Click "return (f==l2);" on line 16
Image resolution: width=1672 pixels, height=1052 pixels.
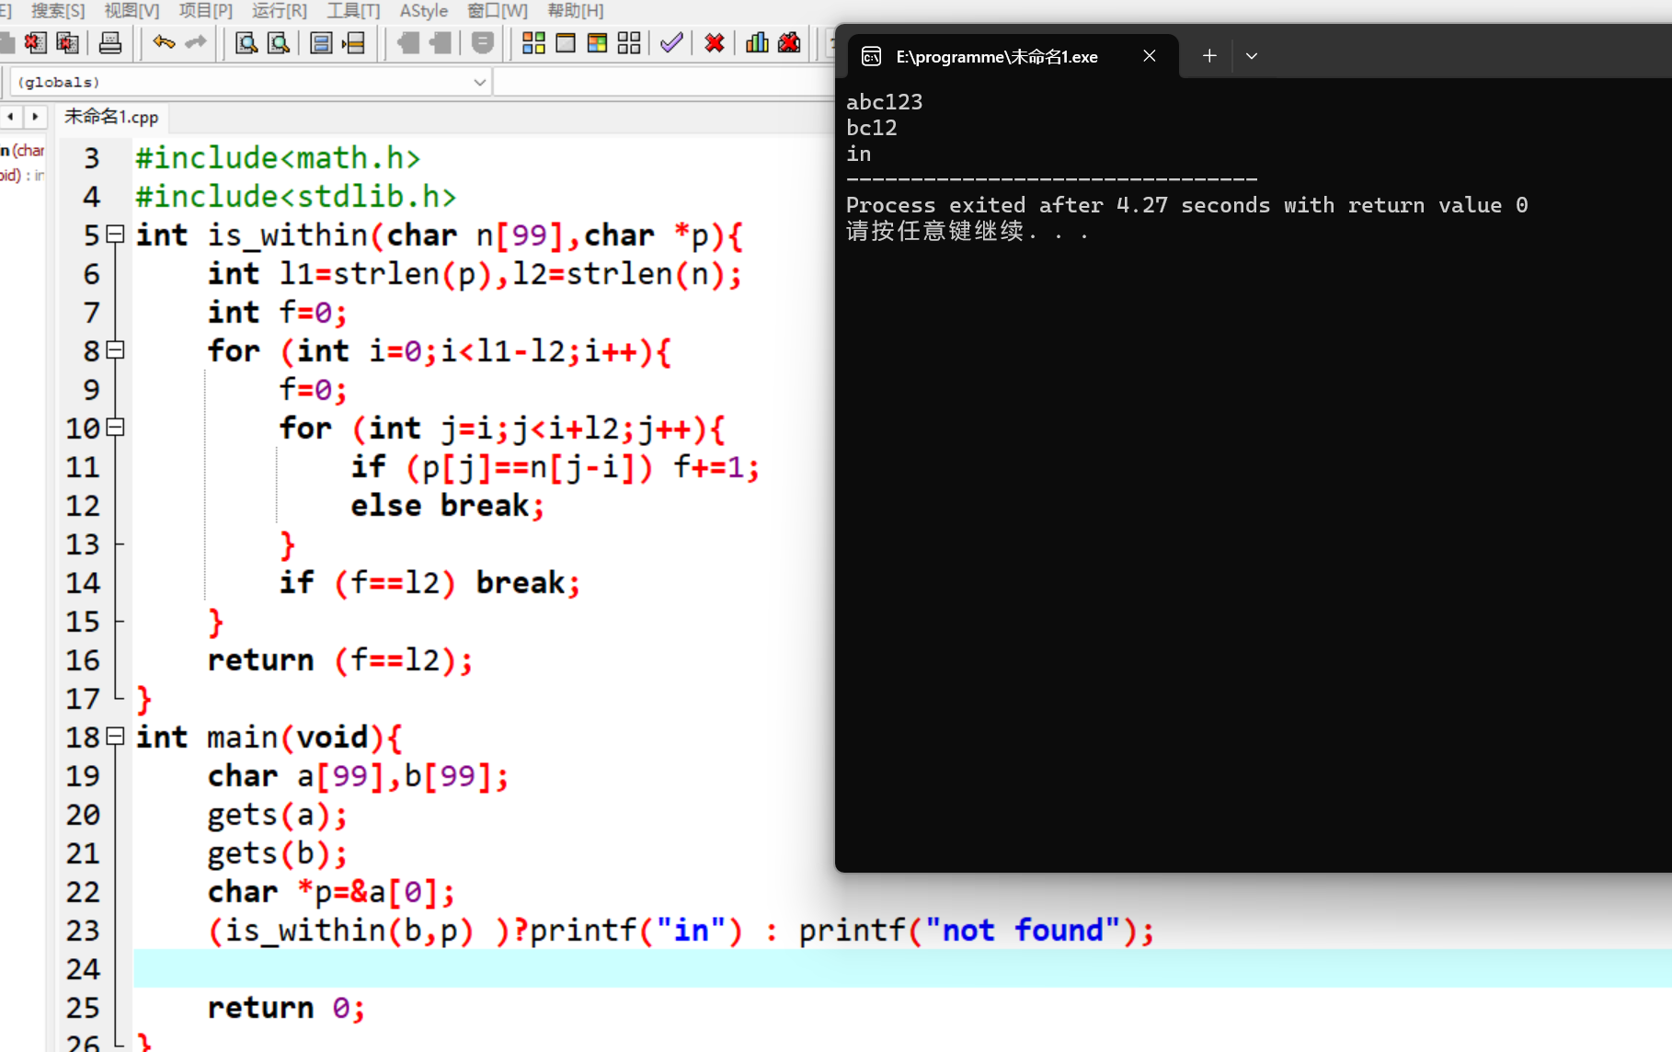point(340,659)
